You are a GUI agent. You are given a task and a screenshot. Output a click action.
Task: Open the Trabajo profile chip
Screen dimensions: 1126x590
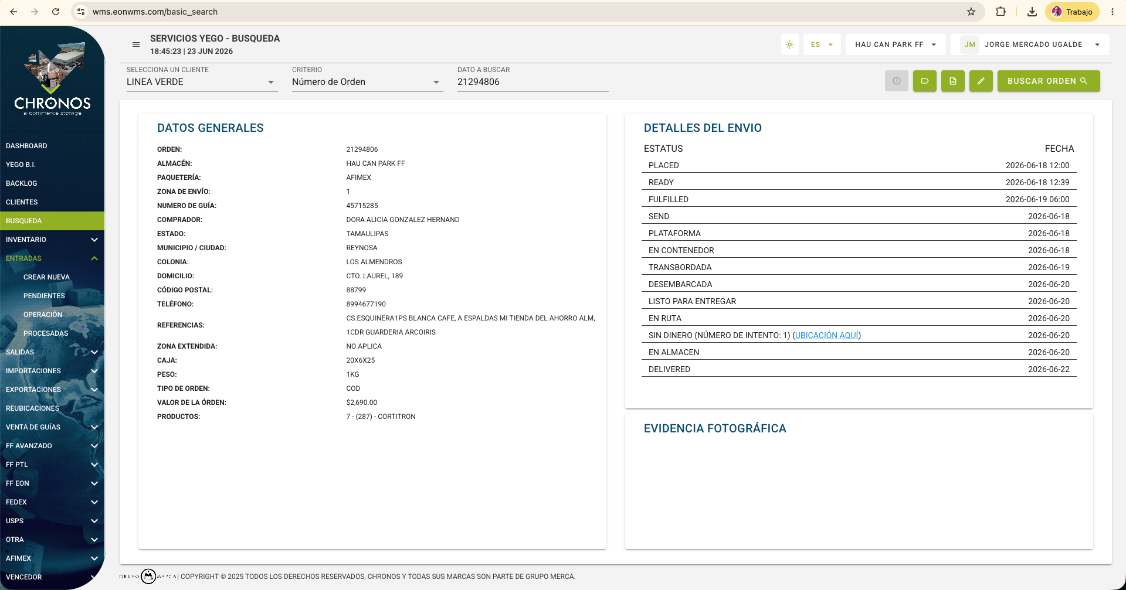click(x=1072, y=12)
